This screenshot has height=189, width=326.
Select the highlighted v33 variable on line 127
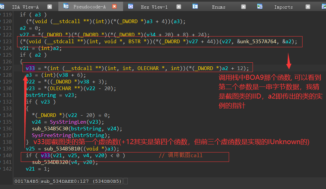(x=30, y=68)
